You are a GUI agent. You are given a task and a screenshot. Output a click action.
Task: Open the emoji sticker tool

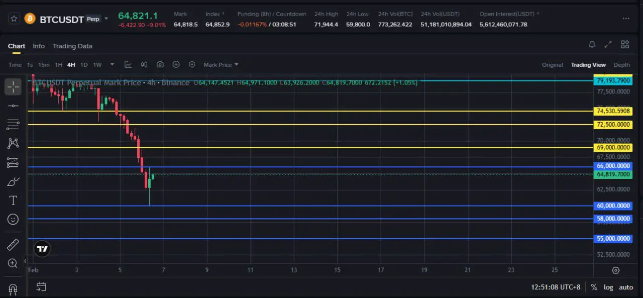(x=13, y=219)
